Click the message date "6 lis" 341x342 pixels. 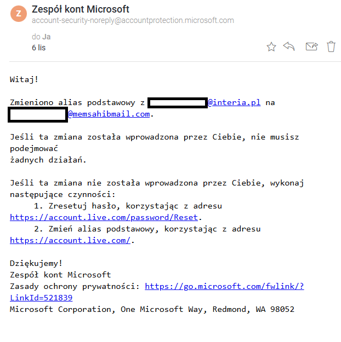(39, 48)
